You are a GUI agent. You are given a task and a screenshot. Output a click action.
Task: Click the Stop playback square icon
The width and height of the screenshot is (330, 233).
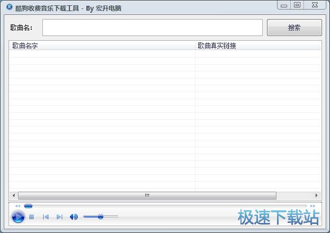click(32, 217)
